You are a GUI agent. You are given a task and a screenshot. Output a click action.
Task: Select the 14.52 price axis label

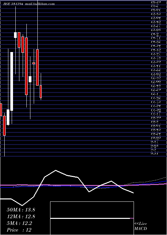(156, 42)
